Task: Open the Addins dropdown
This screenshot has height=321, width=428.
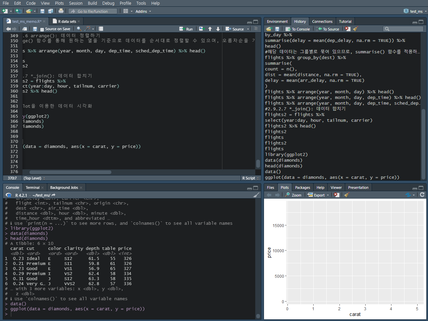Action: coord(143,11)
